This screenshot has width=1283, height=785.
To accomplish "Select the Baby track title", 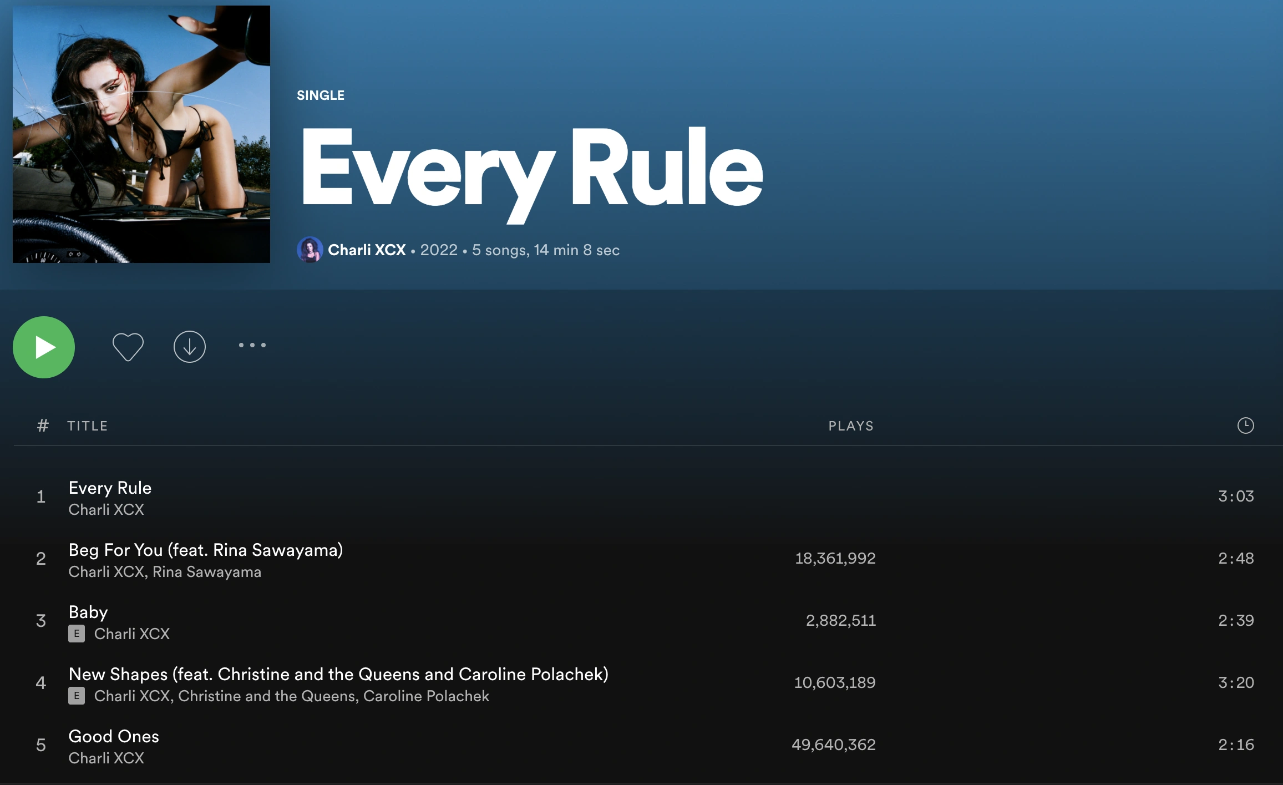I will (x=88, y=612).
